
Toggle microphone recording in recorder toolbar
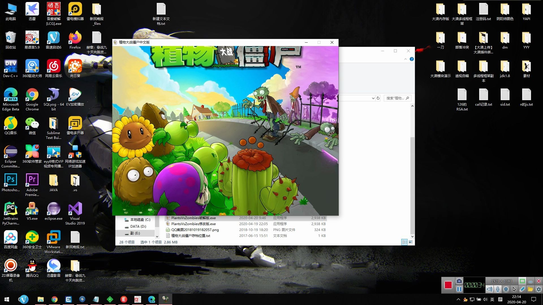click(498, 289)
